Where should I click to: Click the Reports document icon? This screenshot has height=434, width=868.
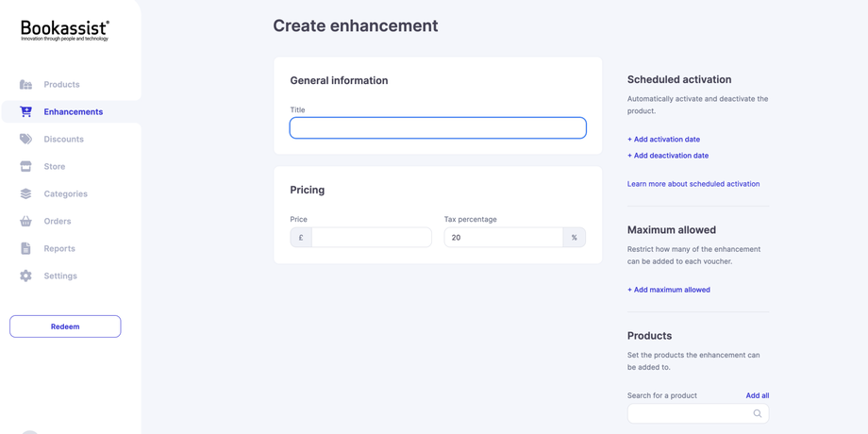[25, 248]
